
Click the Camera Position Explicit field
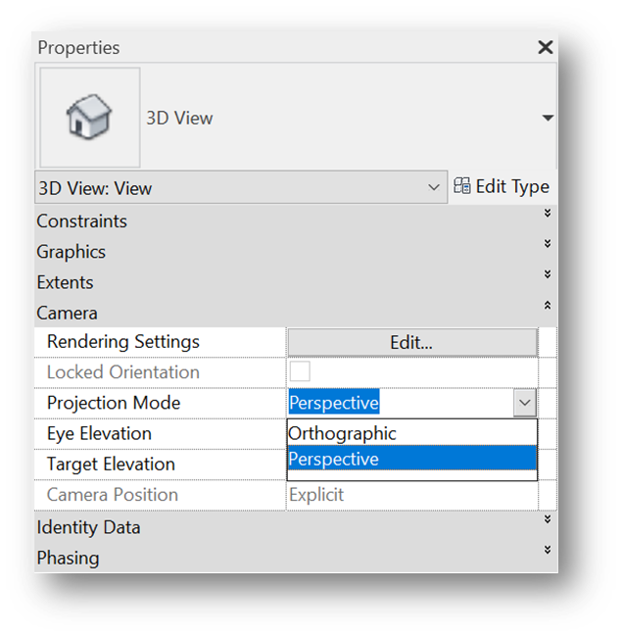click(411, 495)
